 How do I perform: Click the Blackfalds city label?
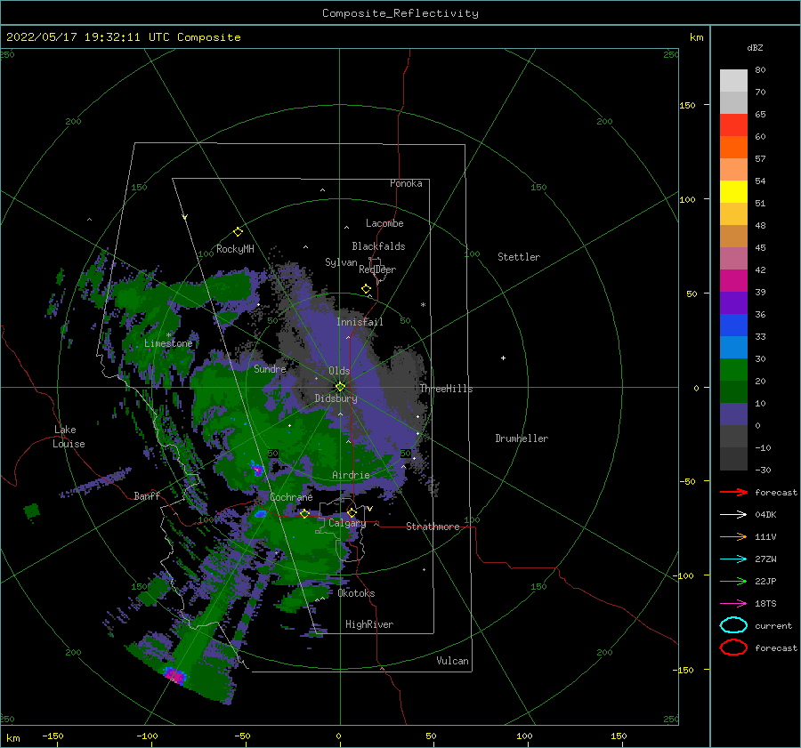(x=378, y=246)
